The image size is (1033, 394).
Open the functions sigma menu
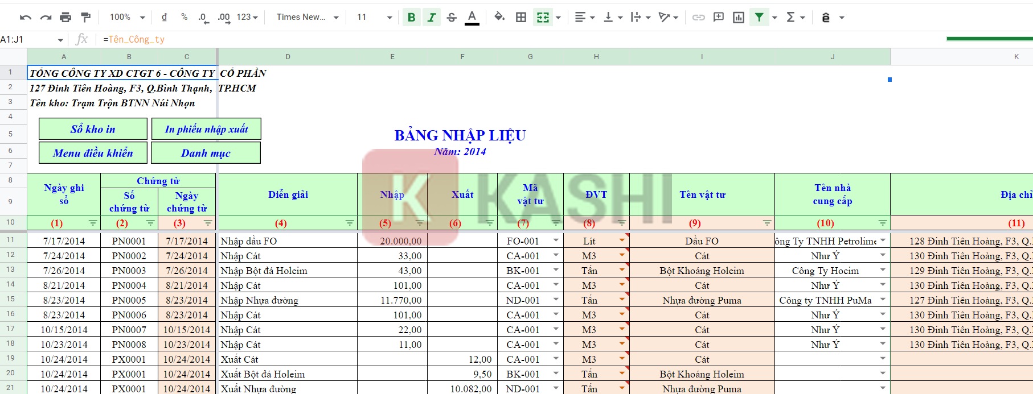tap(795, 17)
